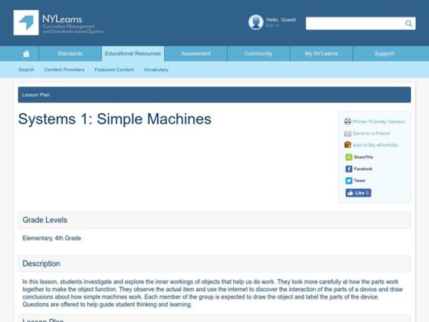Image resolution: width=429 pixels, height=322 pixels.
Task: Click the Facebook share icon
Action: pyautogui.click(x=349, y=168)
